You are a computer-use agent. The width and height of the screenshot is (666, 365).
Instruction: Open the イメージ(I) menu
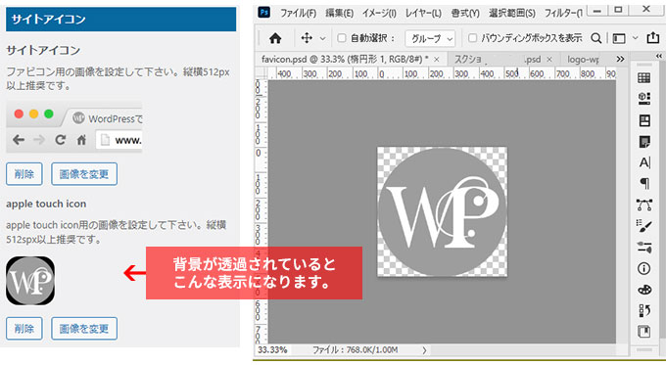coord(379,13)
